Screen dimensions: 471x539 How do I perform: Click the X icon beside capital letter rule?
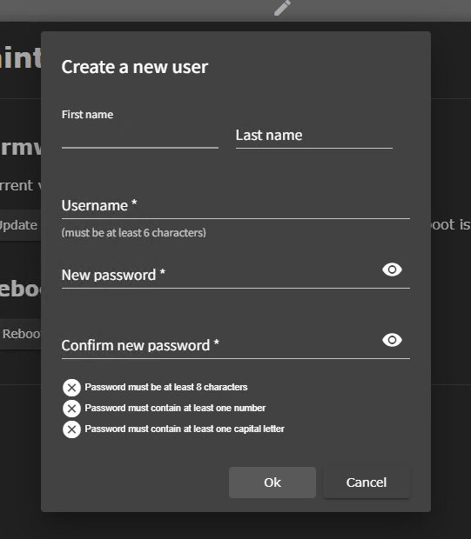click(x=71, y=429)
